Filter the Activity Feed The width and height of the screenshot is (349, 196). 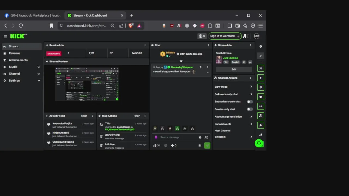click(x=84, y=116)
